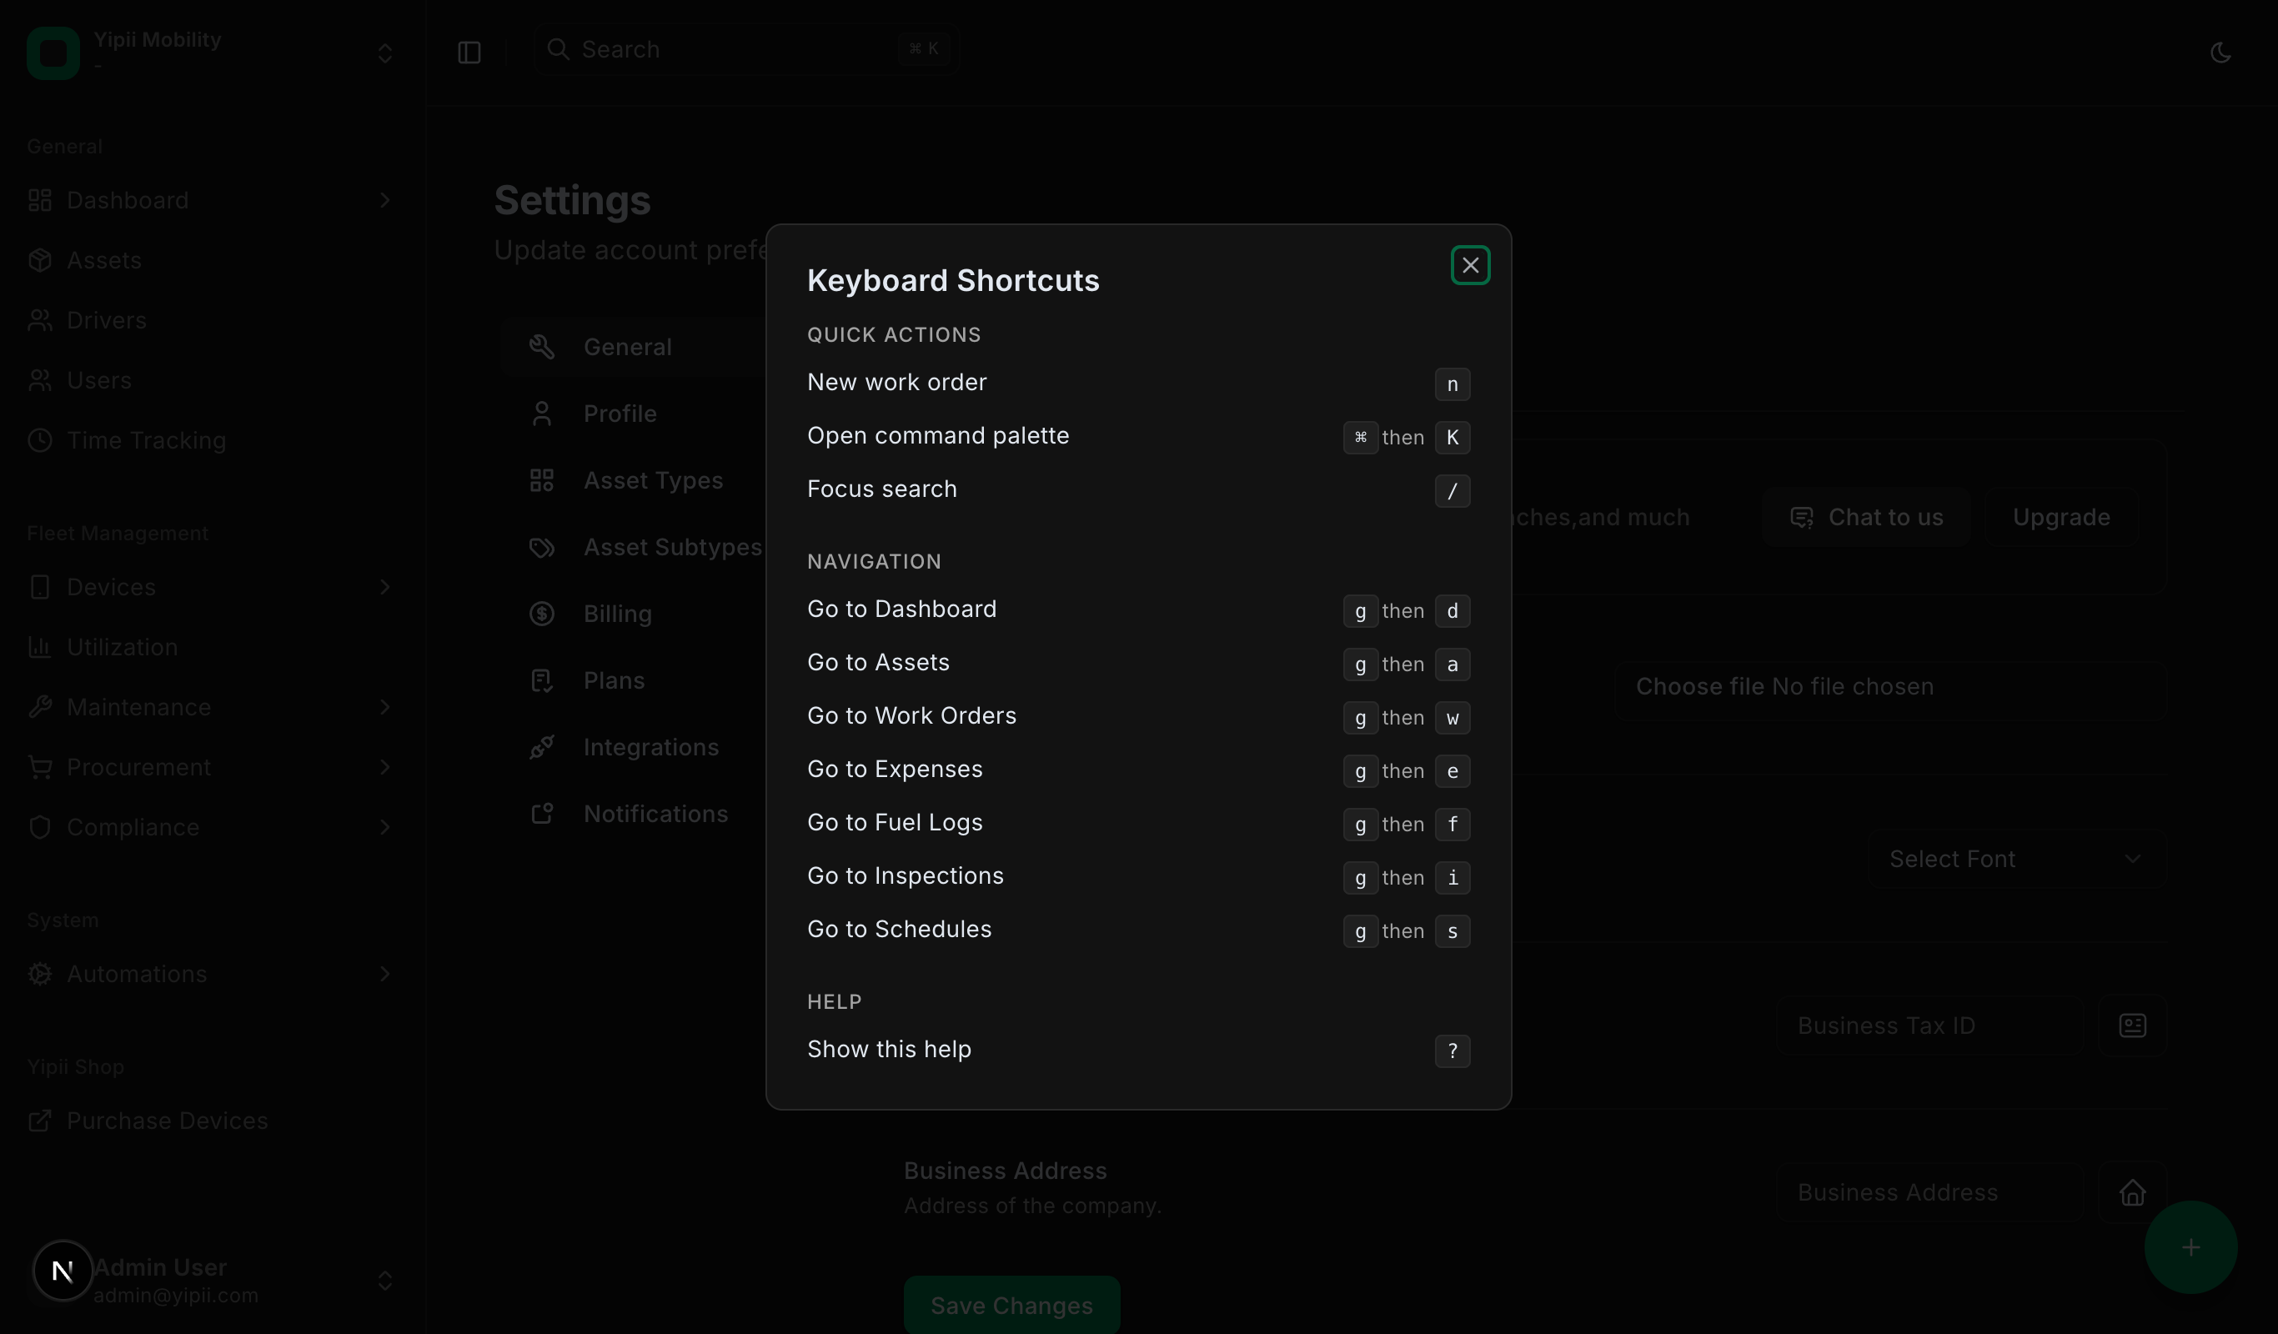Expand the Devices submenu chevron
Screen dimensions: 2278x1334
[385, 587]
